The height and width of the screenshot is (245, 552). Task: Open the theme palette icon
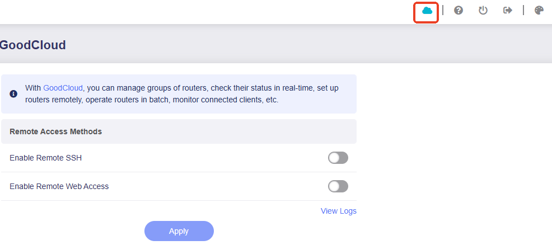tap(539, 11)
